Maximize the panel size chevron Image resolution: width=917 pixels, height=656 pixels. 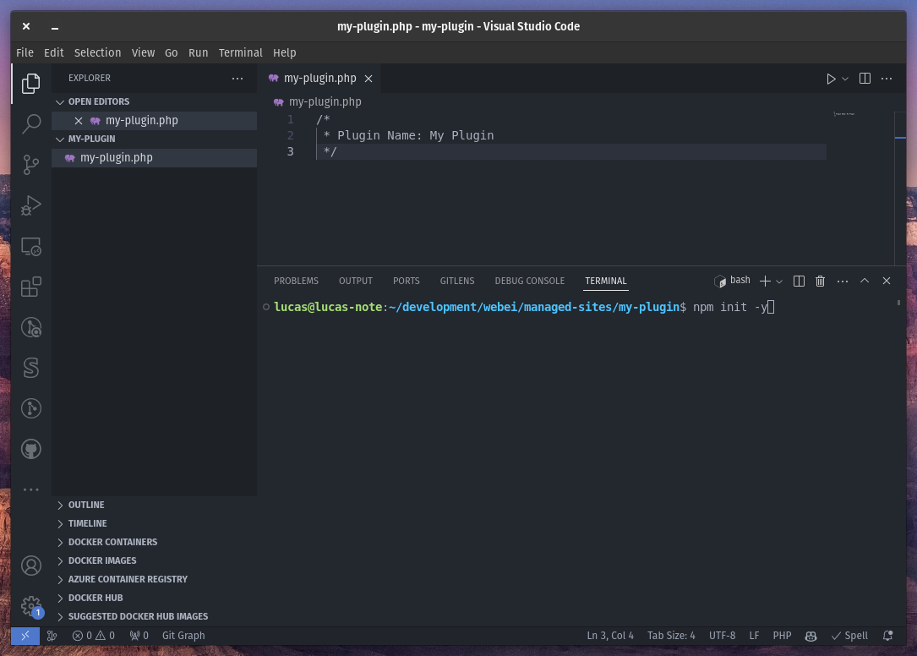(x=865, y=281)
